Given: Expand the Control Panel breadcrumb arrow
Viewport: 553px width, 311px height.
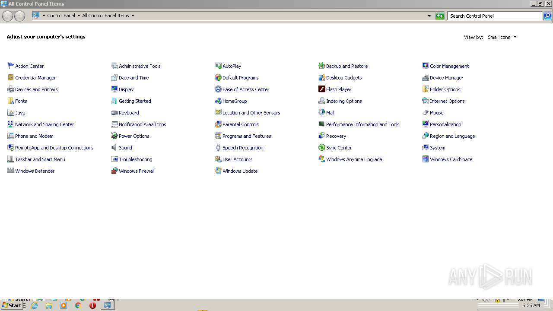Looking at the screenshot, I should tap(79, 16).
